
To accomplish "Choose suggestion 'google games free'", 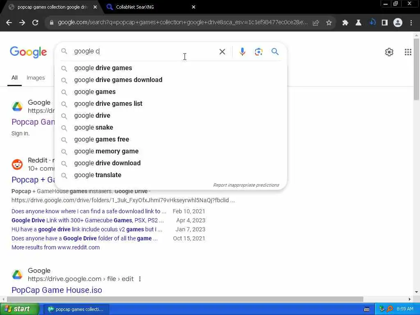I will point(171,139).
